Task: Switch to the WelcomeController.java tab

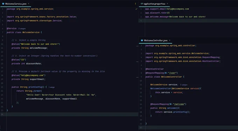Action: [156, 40]
